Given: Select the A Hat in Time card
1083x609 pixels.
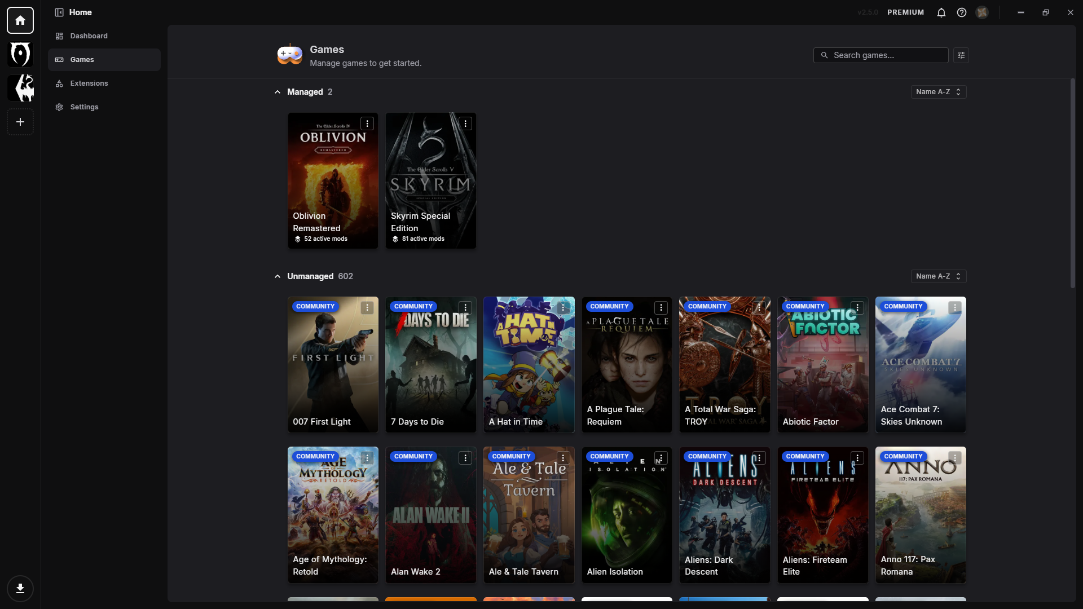Looking at the screenshot, I should 529,365.
